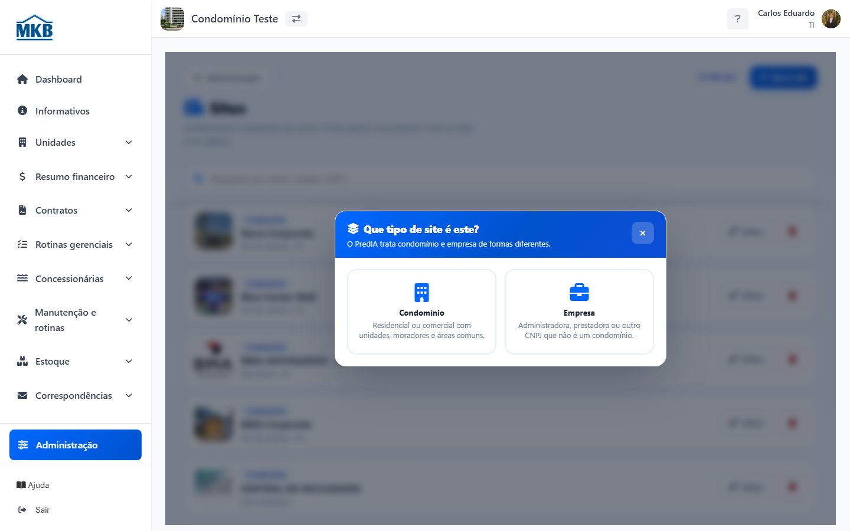Choose the Empresa site type card
Viewport: 850px width, 531px height.
tap(579, 312)
